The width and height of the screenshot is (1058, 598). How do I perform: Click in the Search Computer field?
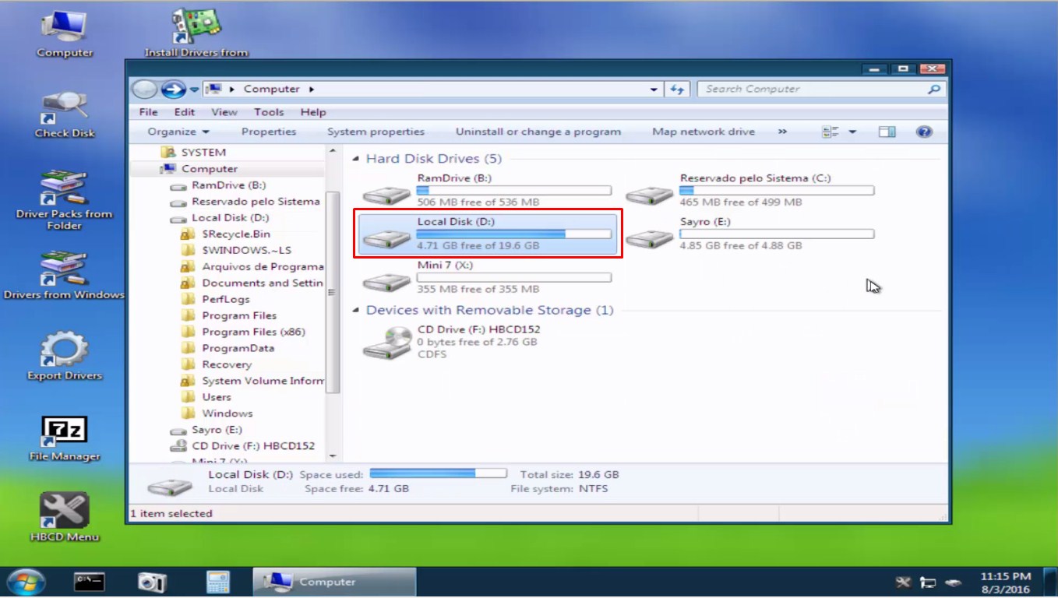[813, 90]
